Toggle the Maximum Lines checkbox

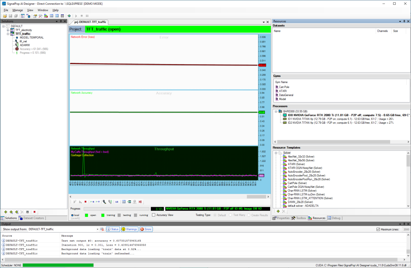pos(378,229)
